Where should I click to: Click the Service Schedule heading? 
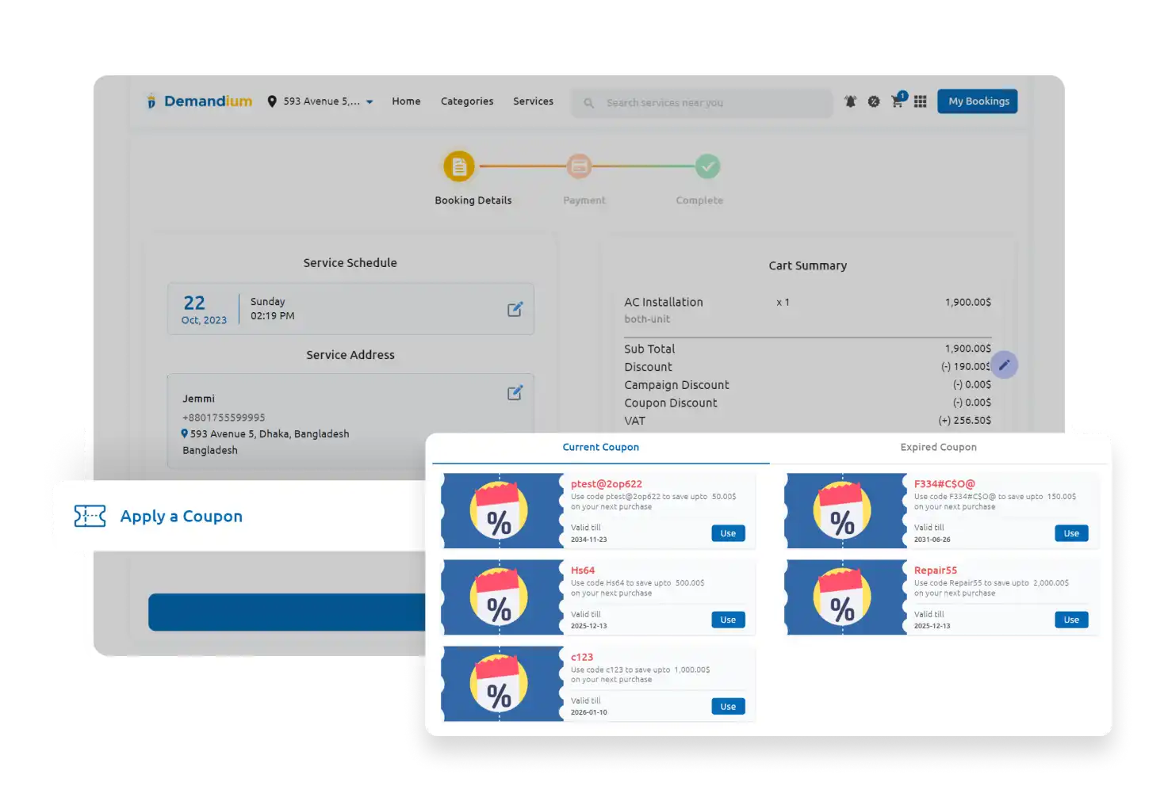350,263
